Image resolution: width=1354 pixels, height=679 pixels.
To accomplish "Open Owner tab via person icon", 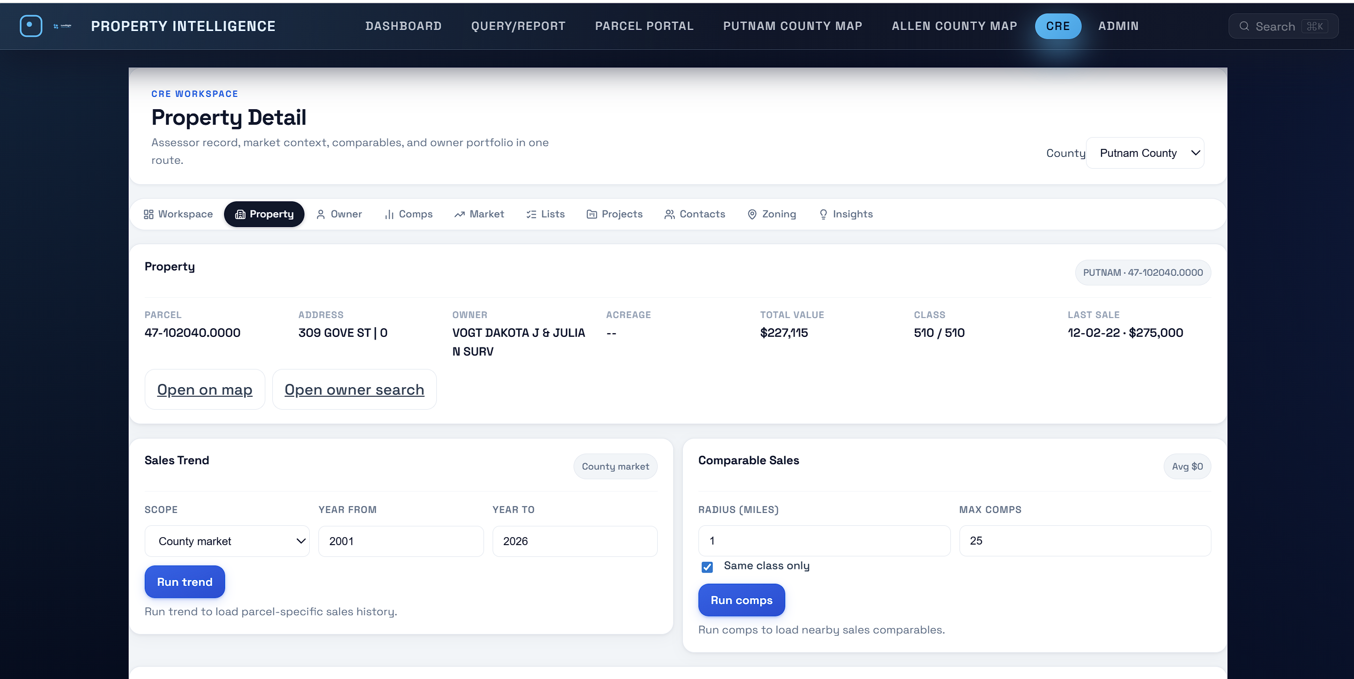I will tap(321, 214).
